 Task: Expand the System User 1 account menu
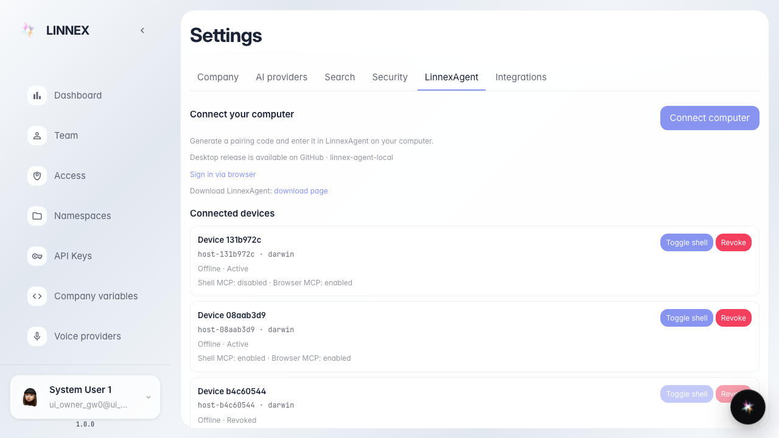pos(148,397)
